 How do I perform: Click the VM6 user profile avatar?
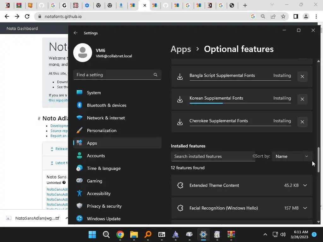pyautogui.click(x=83, y=53)
